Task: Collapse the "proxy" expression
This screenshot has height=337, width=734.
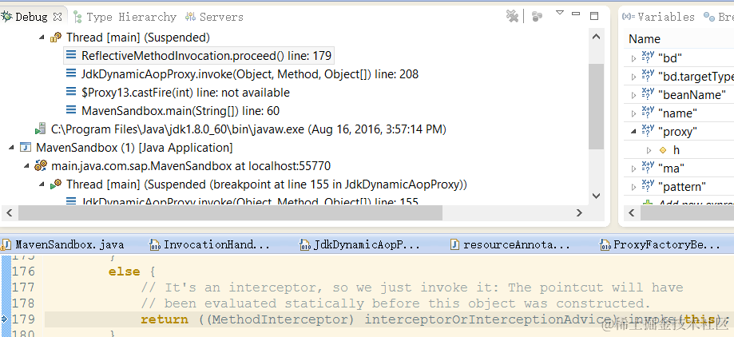Action: 633,132
